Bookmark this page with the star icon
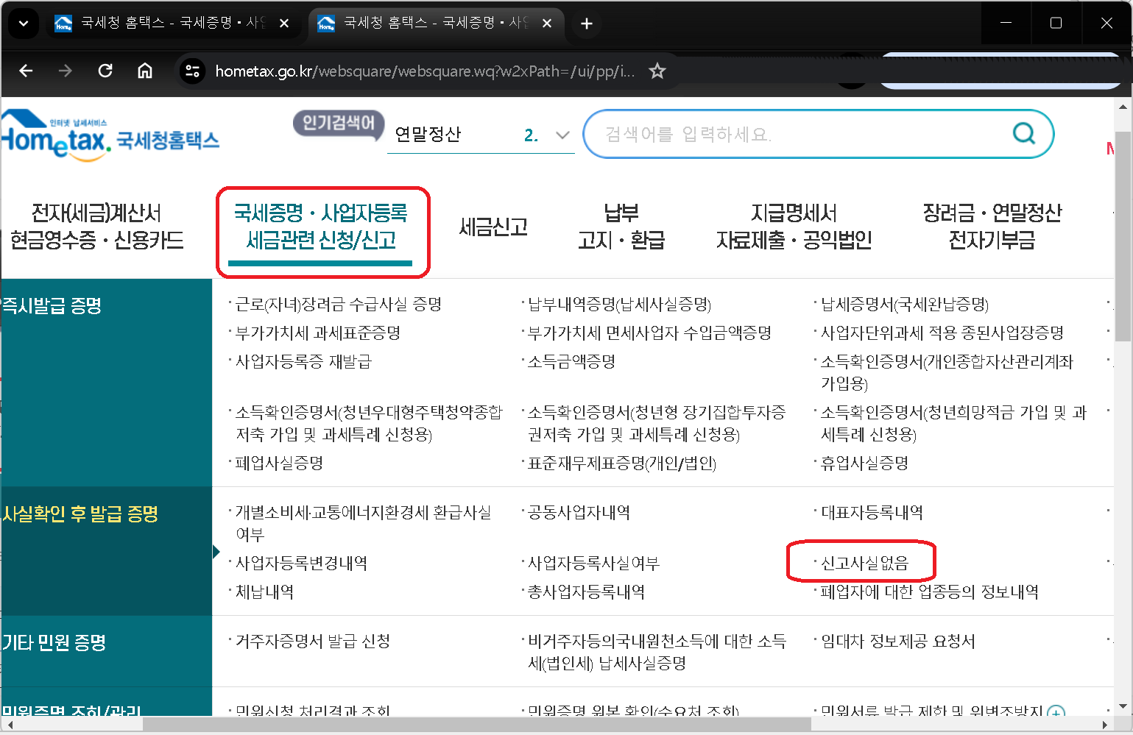 pyautogui.click(x=657, y=71)
